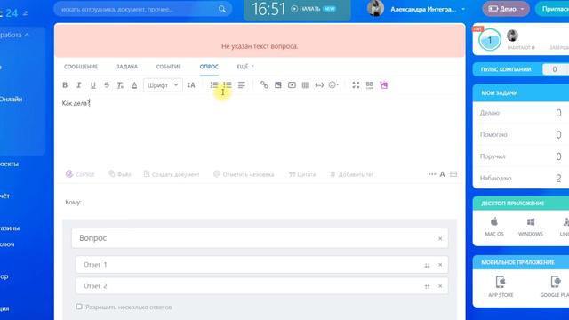Click the Вопрос input field
This screenshot has width=569, height=320.
coord(260,238)
